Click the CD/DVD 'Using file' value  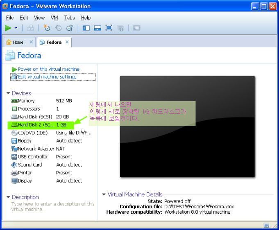pyautogui.click(x=74, y=133)
